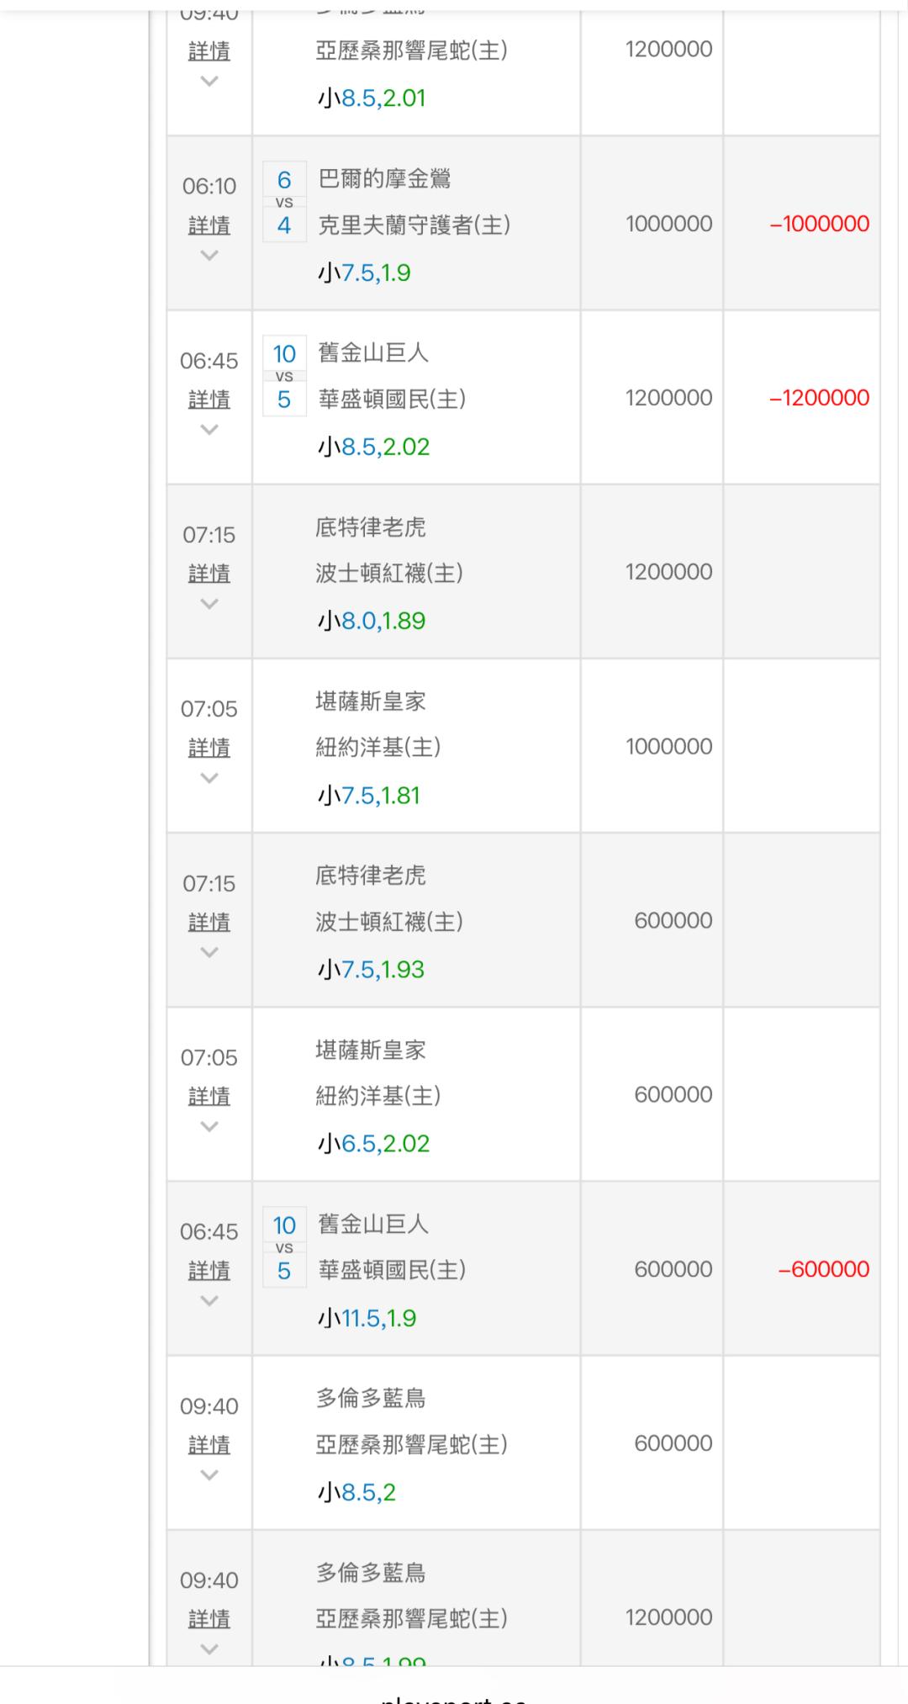Click 克里夫蘭守護者(主) team name

pos(414,225)
